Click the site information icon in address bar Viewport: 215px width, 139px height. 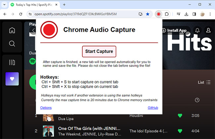pos(30,14)
